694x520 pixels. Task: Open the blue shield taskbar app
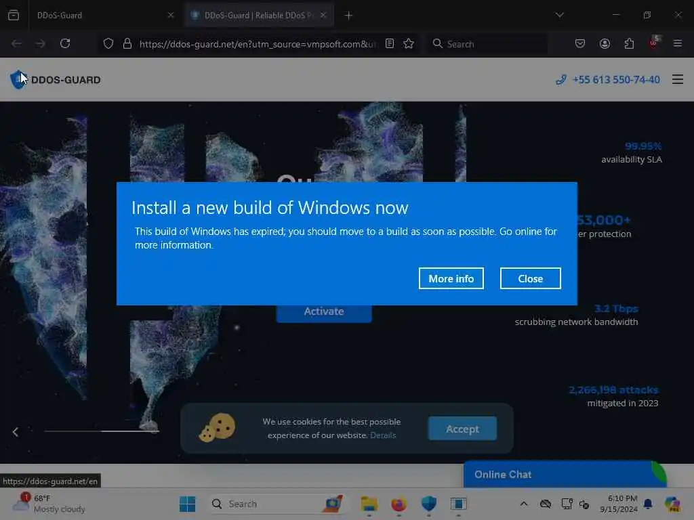(x=428, y=504)
